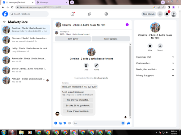Expand the Privacy & support section
Viewport: 181px width, 135px height.
155,76
